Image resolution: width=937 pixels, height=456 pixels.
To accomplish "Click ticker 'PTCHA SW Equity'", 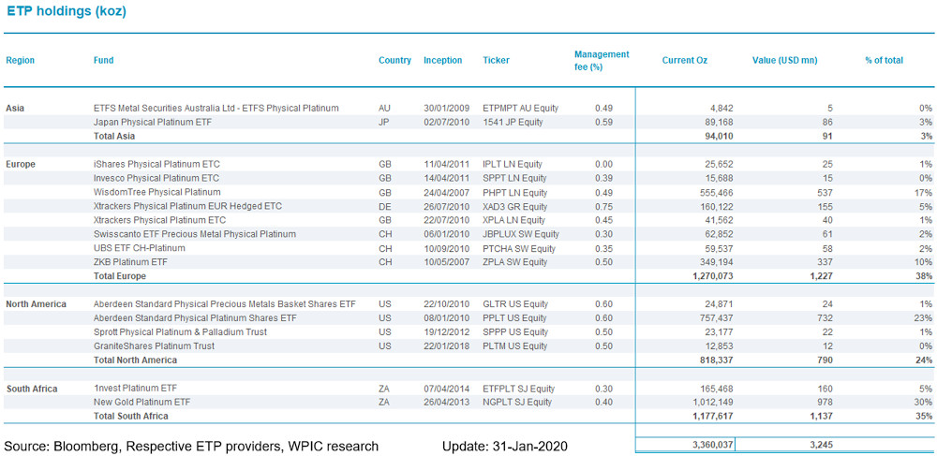I will (x=519, y=248).
